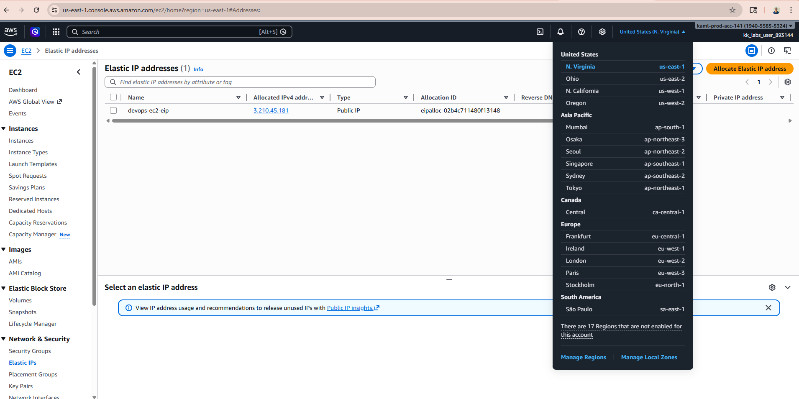Click the details panel resize handle
The width and height of the screenshot is (799, 399).
tap(449, 279)
